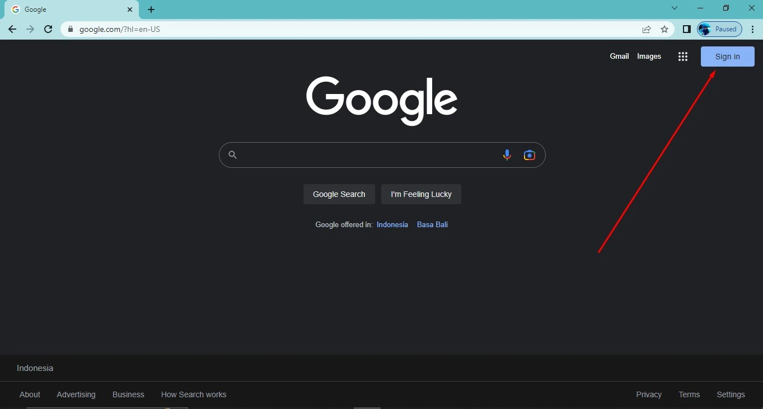Viewport: 763px width, 409px height.
Task: Share this page using the share icon
Action: (x=647, y=29)
